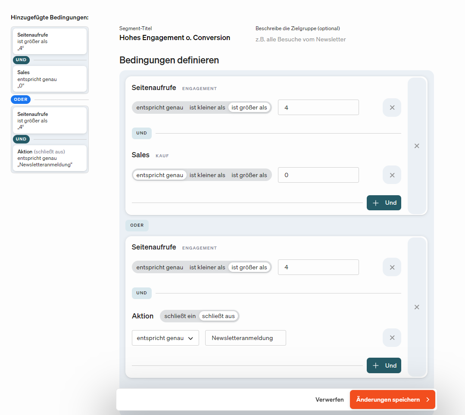Switch first Seitenaufrufe to 'ist kleiner als'
Image resolution: width=465 pixels, height=415 pixels.
pos(207,108)
